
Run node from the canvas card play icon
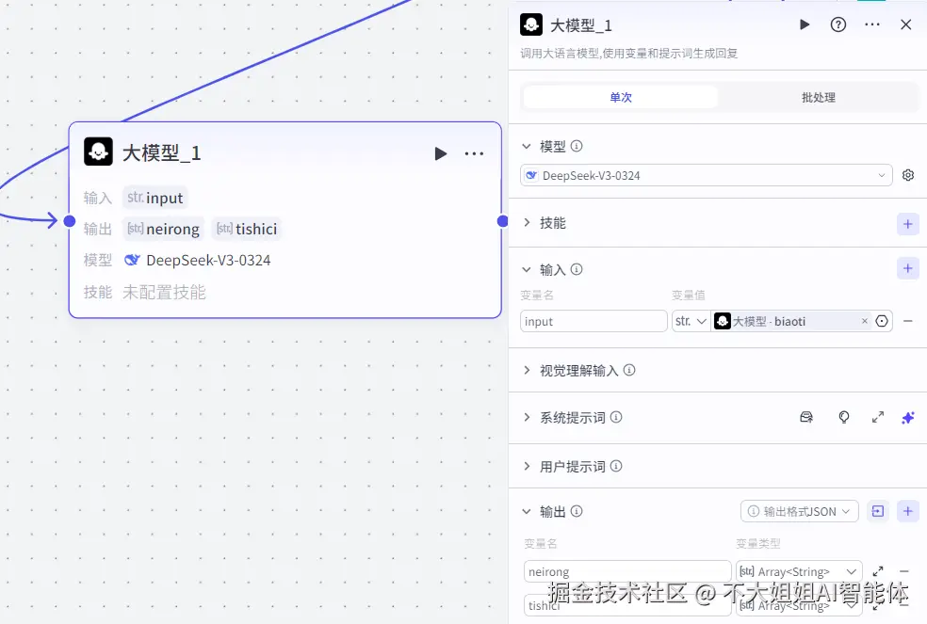tap(441, 153)
